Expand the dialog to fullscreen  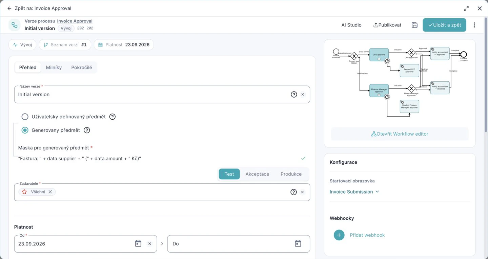pyautogui.click(x=466, y=8)
